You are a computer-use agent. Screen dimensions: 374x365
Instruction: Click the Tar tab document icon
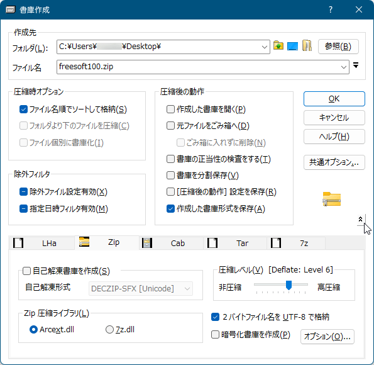pos(212,243)
